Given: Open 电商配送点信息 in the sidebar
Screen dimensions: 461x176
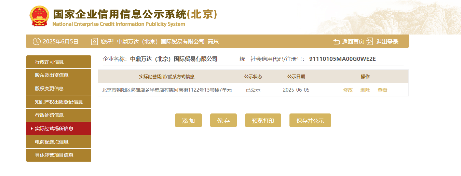Looking at the screenshot, I should [x=59, y=142].
